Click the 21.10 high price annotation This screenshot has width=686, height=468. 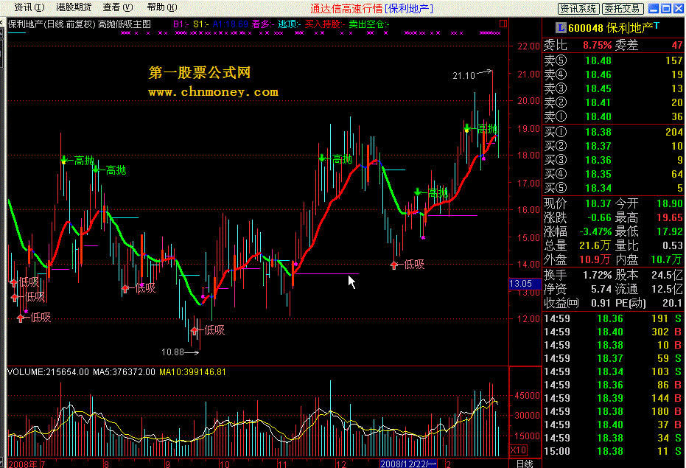tap(463, 76)
